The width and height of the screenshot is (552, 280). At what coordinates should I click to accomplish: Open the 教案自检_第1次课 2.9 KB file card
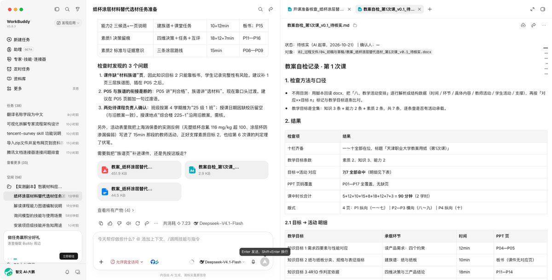pos(226,170)
